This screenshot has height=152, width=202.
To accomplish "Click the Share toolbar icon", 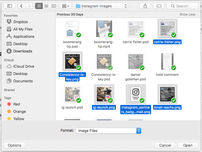I will pyautogui.click(x=145, y=6).
